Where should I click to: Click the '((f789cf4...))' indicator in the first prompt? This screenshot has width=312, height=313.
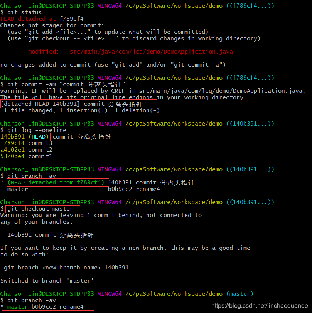[250, 6]
